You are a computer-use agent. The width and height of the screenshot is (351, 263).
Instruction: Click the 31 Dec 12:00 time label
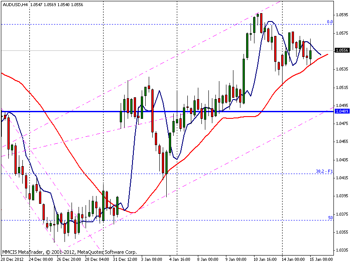pyautogui.click(x=125, y=259)
